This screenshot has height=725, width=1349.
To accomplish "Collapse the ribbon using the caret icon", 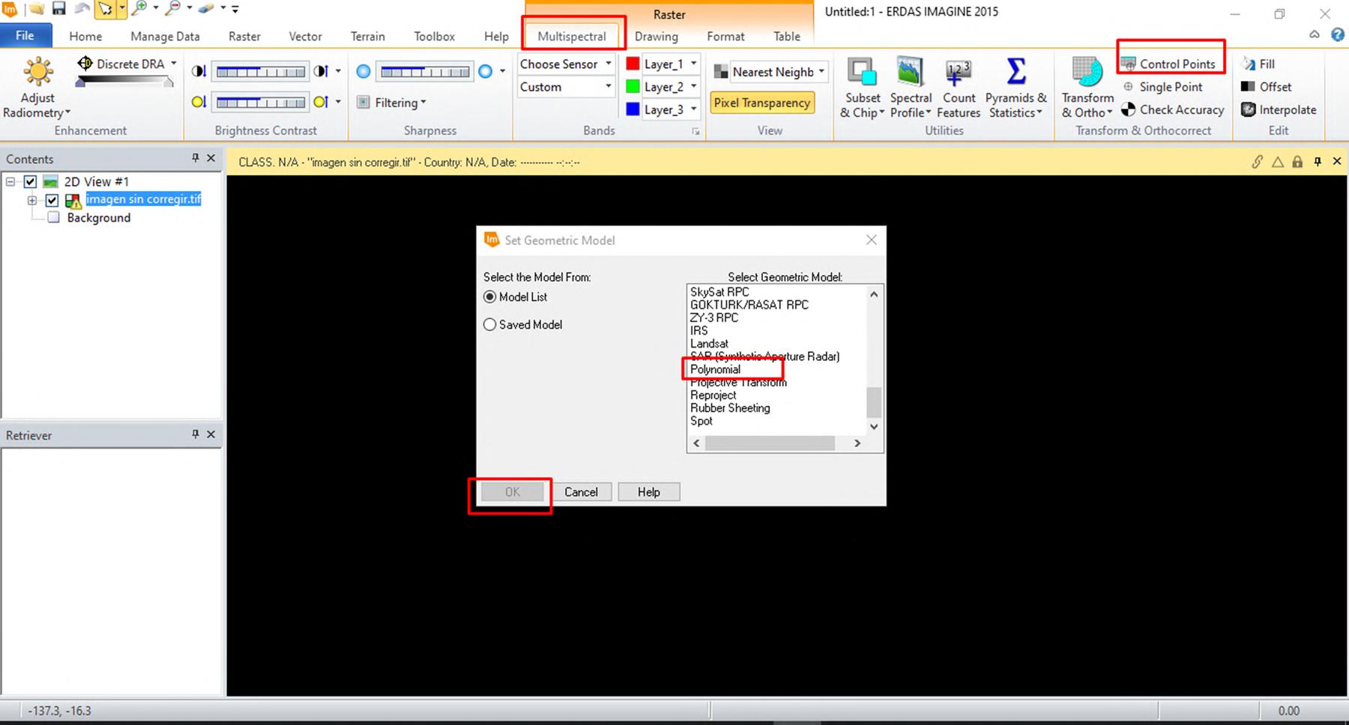I will (1315, 35).
